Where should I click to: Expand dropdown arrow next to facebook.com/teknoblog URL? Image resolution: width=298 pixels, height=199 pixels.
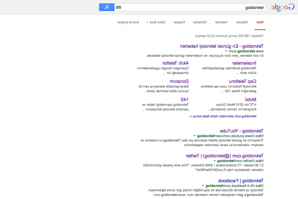[203, 186]
